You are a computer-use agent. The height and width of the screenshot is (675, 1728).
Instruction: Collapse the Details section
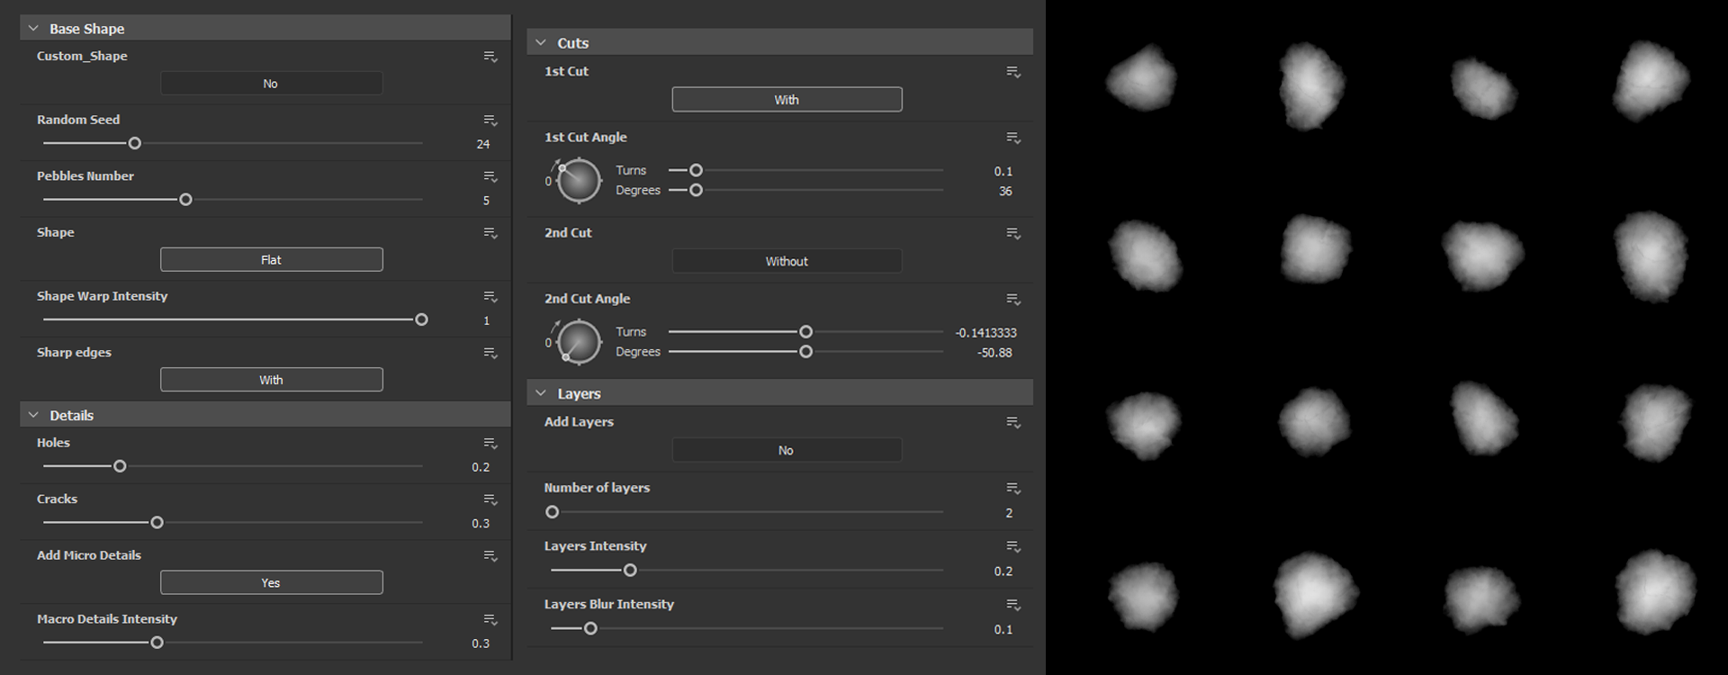pyautogui.click(x=33, y=415)
